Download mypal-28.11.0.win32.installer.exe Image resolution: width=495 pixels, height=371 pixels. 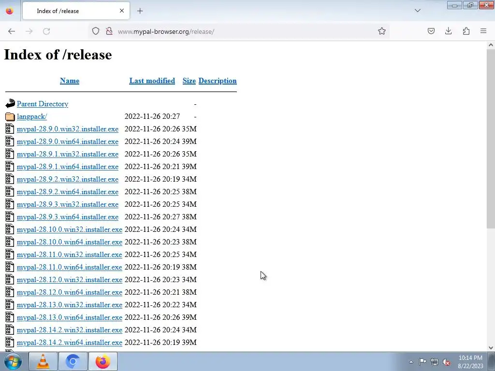point(70,255)
